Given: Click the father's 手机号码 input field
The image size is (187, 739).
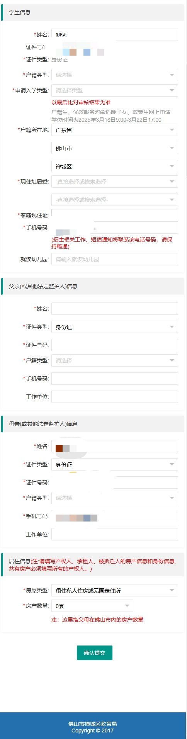Looking at the screenshot, I should [x=115, y=379].
